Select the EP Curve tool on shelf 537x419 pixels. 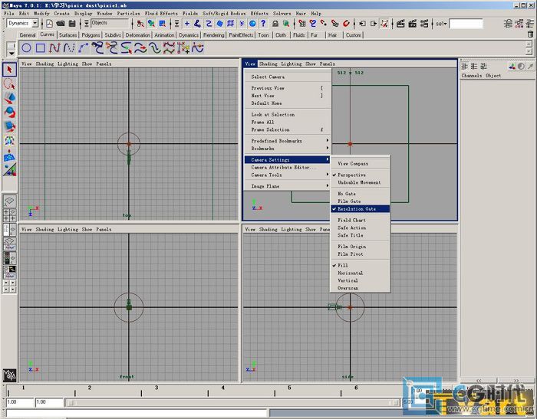(69, 48)
